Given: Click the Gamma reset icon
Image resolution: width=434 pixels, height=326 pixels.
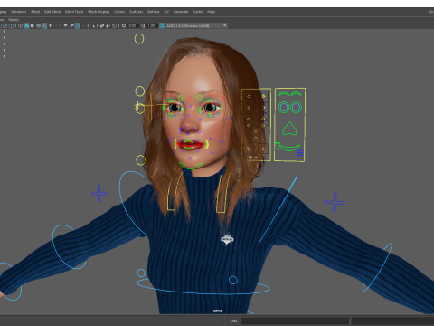Looking at the screenshot, I should (x=143, y=25).
